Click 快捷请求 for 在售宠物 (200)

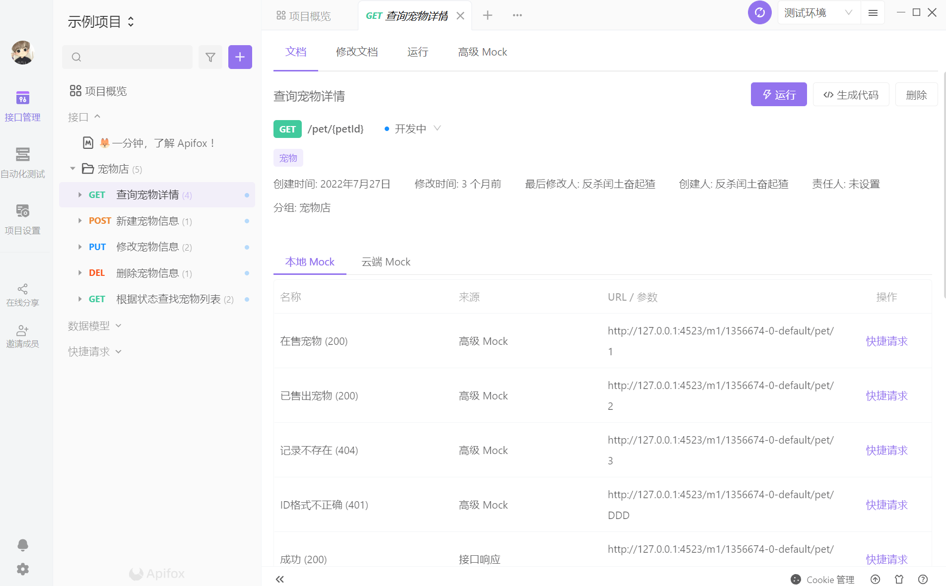886,341
